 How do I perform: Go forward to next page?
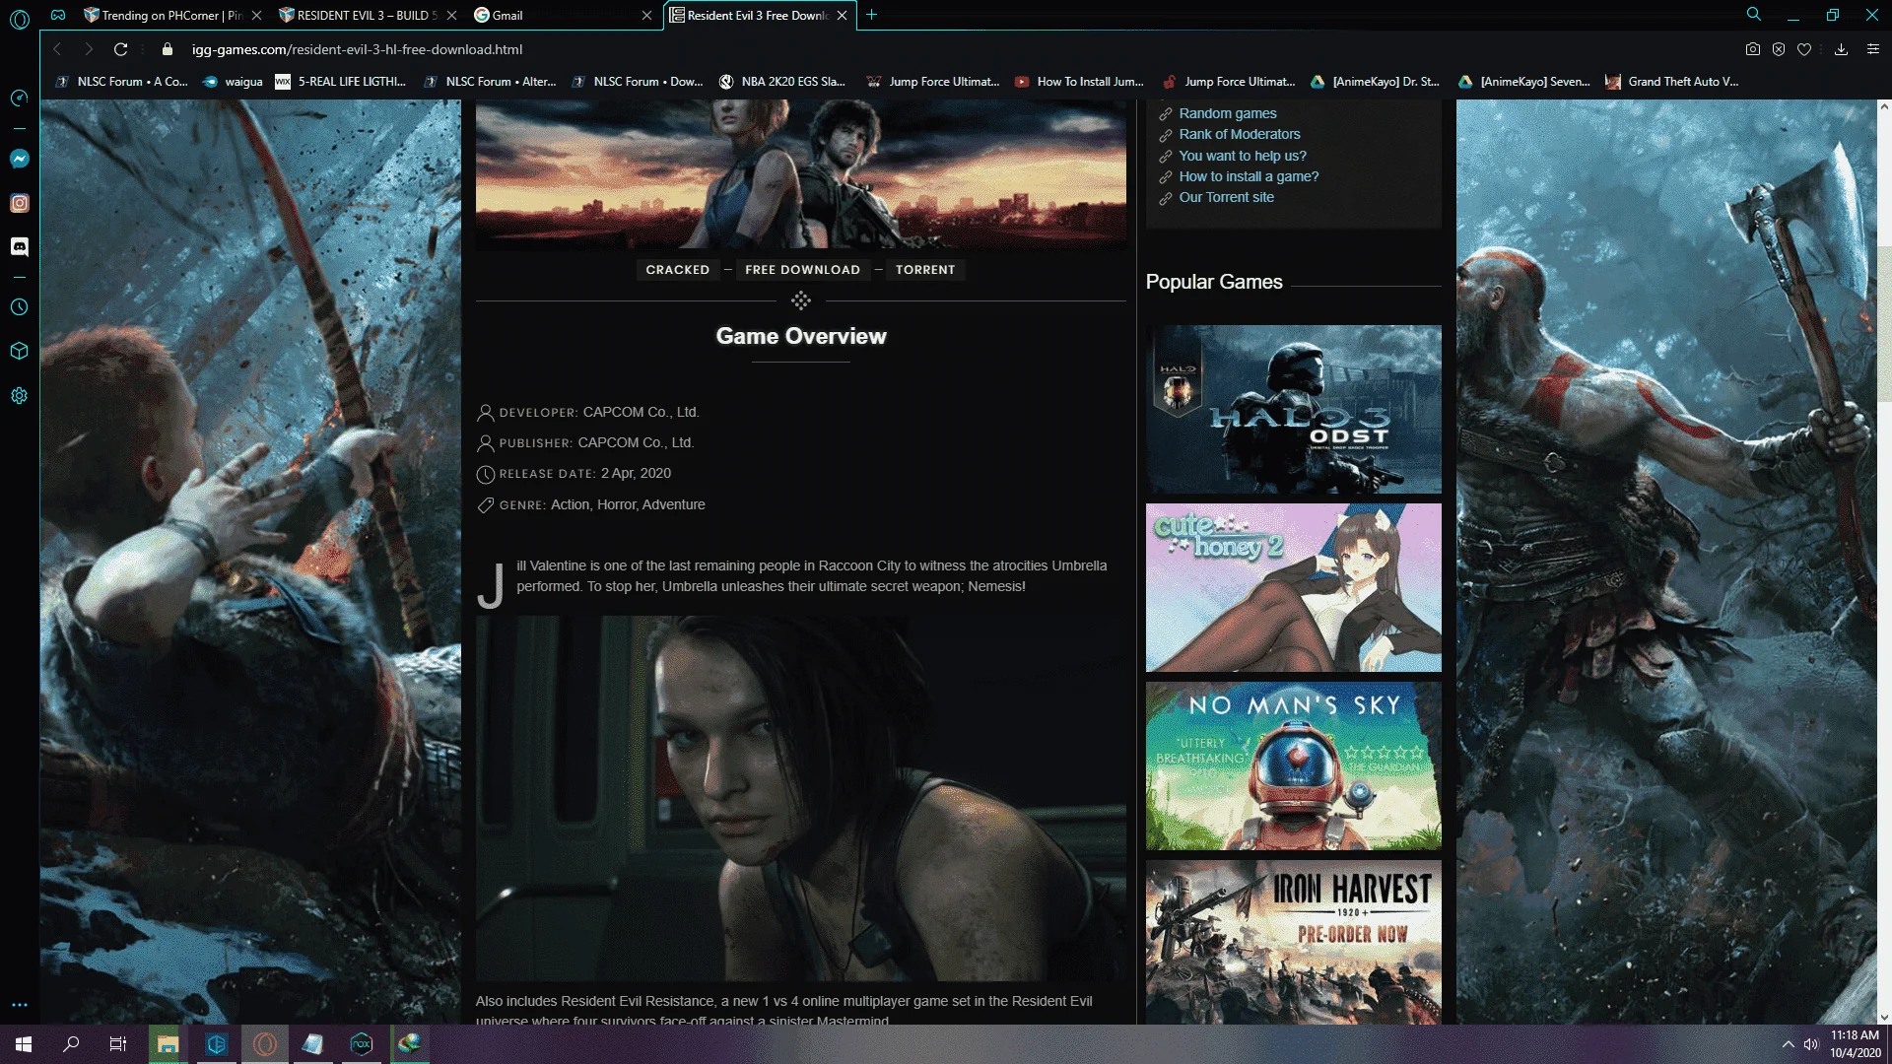click(89, 49)
